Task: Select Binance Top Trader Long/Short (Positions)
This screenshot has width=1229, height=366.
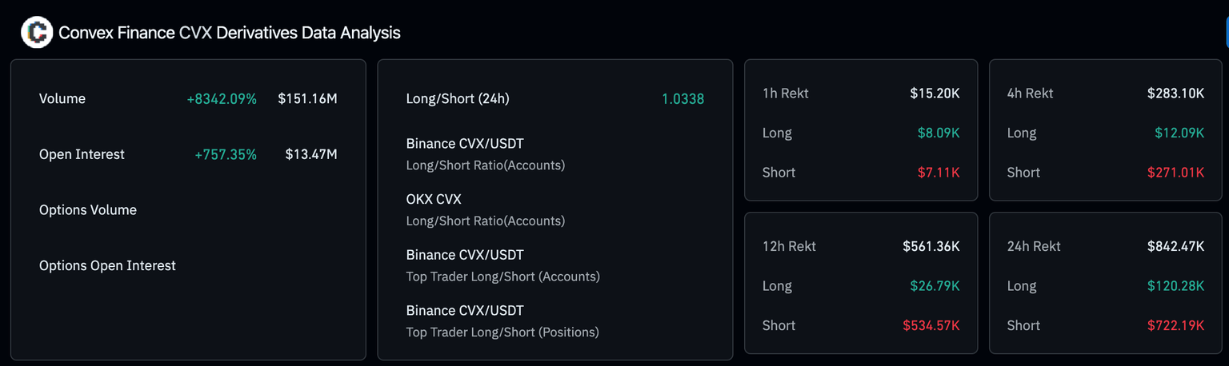Action: coord(502,320)
